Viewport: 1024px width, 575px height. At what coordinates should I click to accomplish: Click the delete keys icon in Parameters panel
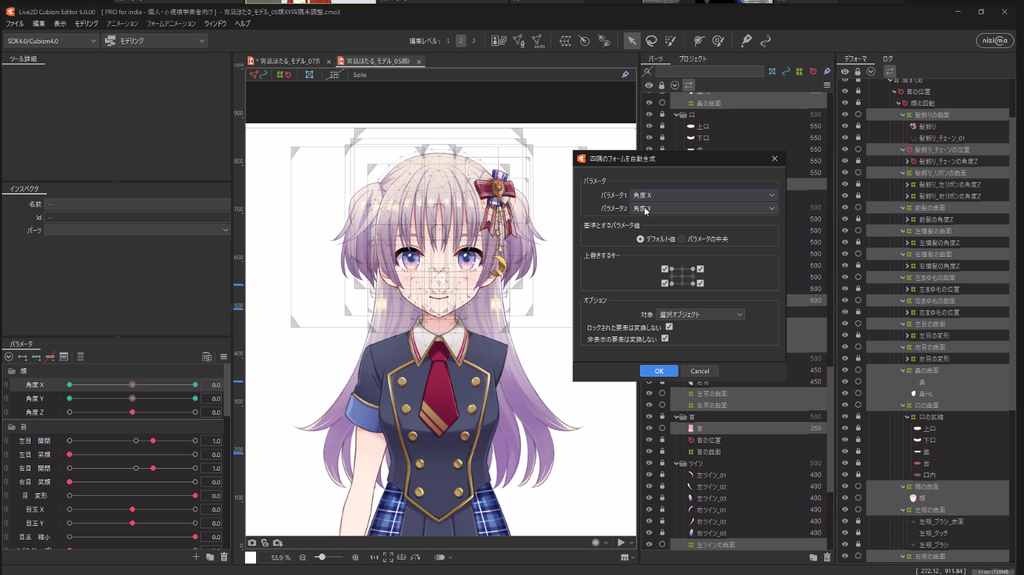click(x=50, y=357)
